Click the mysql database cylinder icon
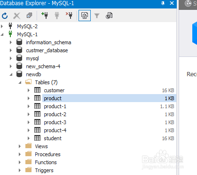197x175 pixels. click(19, 58)
